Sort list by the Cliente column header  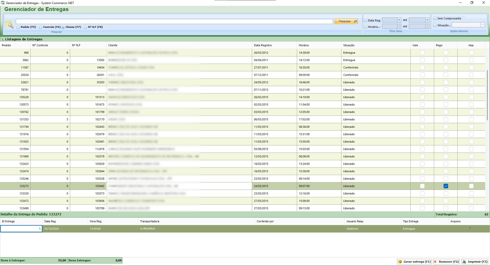113,45
